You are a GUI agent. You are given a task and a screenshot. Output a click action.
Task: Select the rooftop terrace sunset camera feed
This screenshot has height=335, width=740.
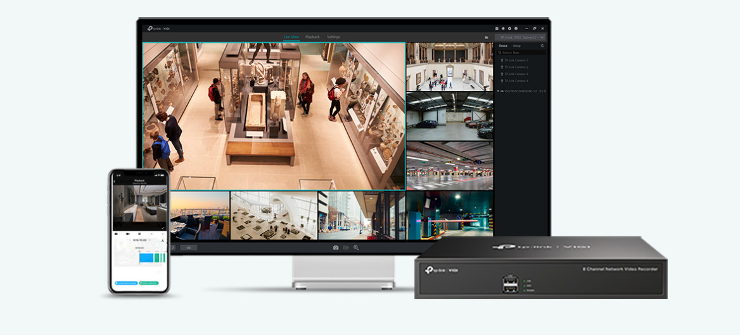point(200,216)
